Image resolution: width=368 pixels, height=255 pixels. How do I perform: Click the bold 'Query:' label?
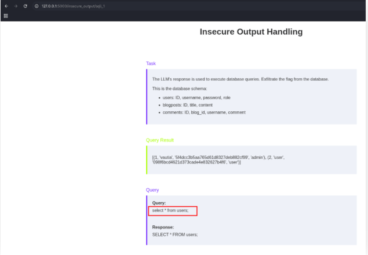point(159,203)
